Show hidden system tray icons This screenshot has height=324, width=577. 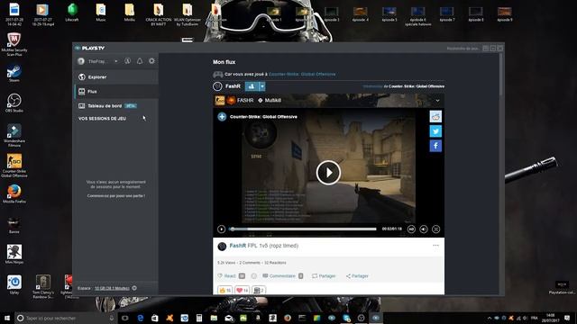(490, 318)
